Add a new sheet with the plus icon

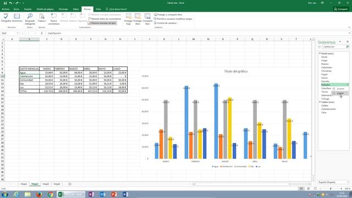[x=70, y=184]
